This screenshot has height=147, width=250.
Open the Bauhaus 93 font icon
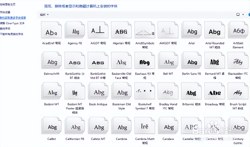[144, 62]
